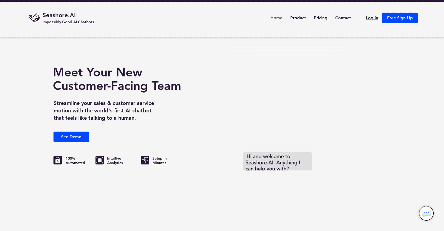The image size is (444, 231).
Task: Click the welcome chat message bubble
Action: click(x=277, y=161)
